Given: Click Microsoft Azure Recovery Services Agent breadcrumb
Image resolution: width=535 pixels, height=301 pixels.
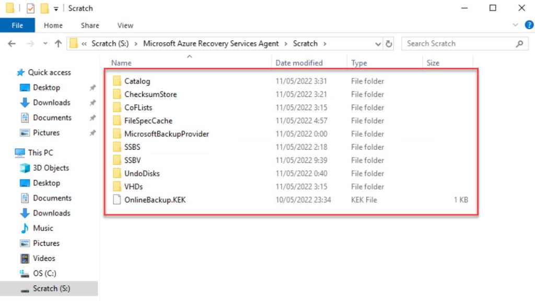Looking at the screenshot, I should click(211, 44).
